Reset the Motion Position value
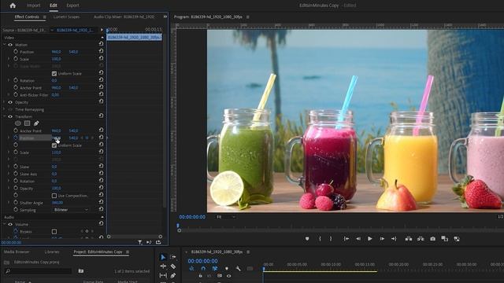504x283 pixels. click(x=101, y=51)
